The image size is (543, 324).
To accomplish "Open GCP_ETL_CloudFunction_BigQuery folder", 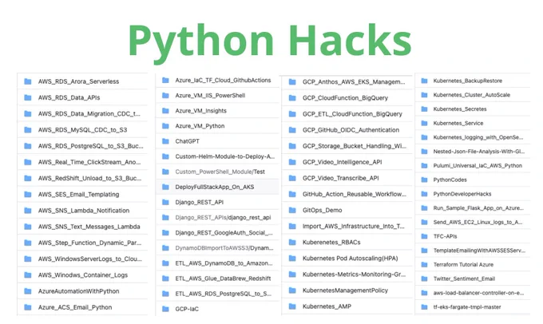I will [x=352, y=114].
